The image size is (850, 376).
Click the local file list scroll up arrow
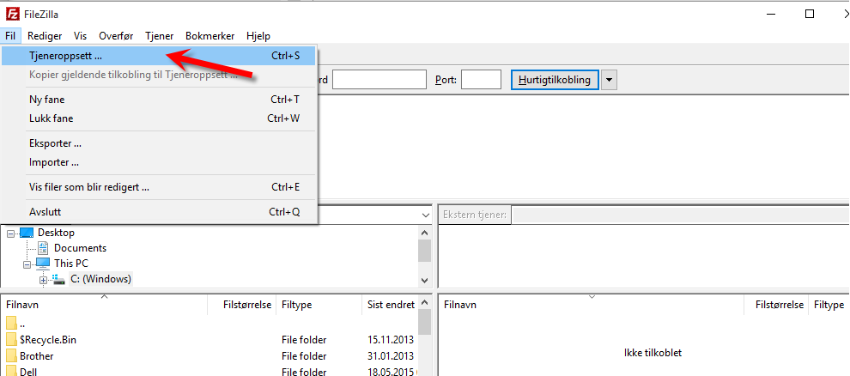[425, 302]
